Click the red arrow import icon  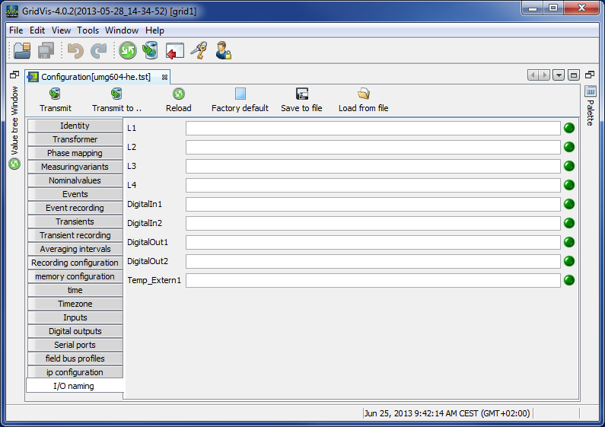click(x=175, y=51)
